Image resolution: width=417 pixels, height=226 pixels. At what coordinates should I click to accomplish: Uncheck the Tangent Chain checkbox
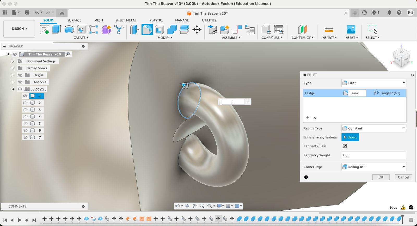pos(345,146)
